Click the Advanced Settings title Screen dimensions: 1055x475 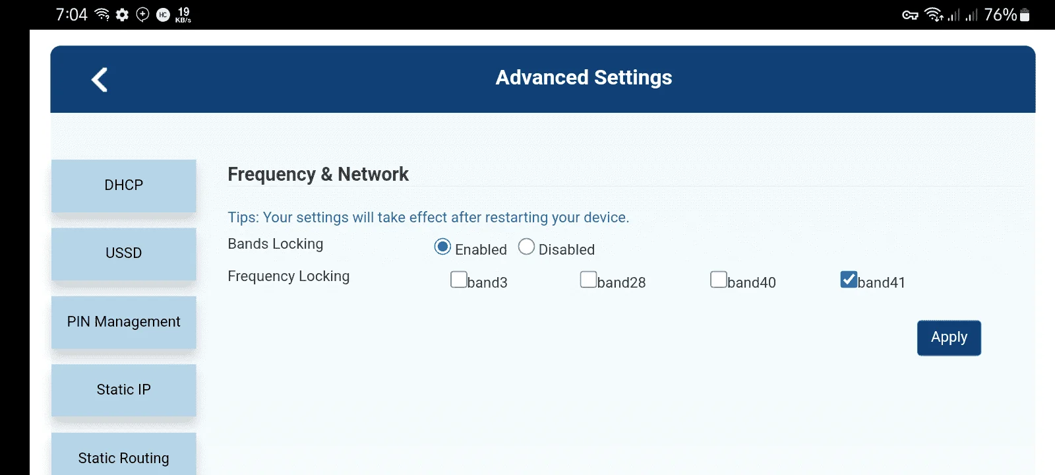[x=584, y=78]
